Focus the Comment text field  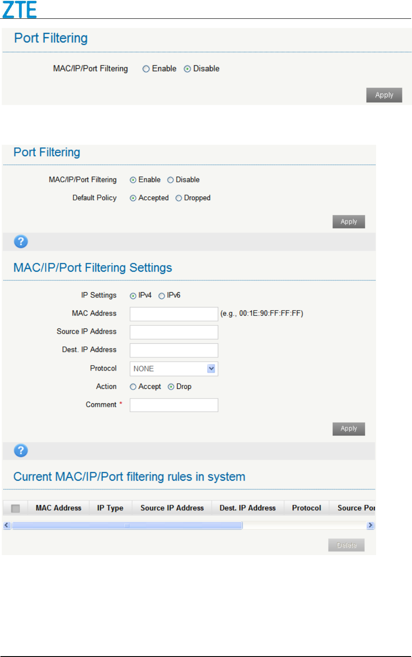coord(174,405)
